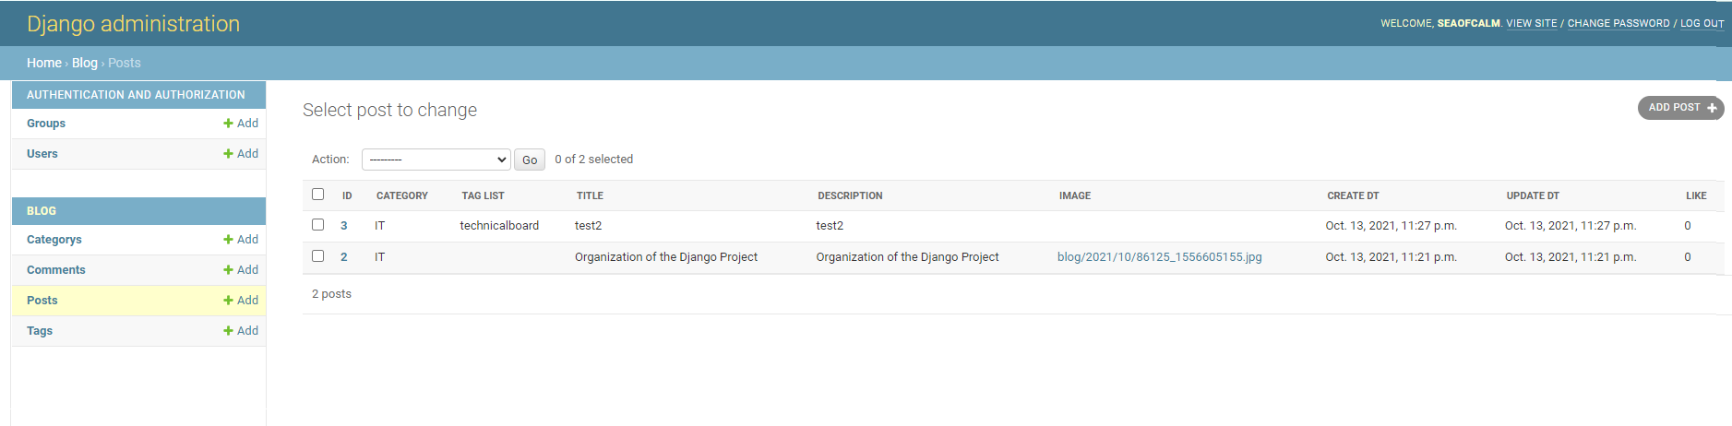Click the VIEW SITE link
Screen dimensions: 1732x426
1532,24
